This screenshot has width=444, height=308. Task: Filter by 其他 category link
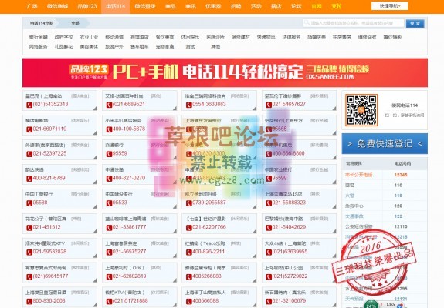point(215,46)
